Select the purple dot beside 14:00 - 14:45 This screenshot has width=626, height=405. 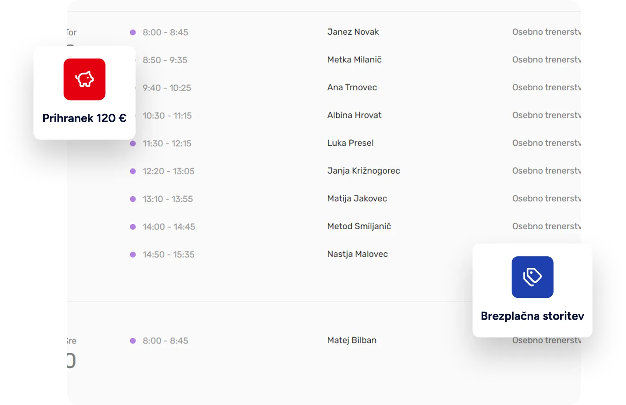click(133, 227)
